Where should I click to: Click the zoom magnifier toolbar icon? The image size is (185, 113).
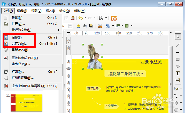click(x=101, y=18)
